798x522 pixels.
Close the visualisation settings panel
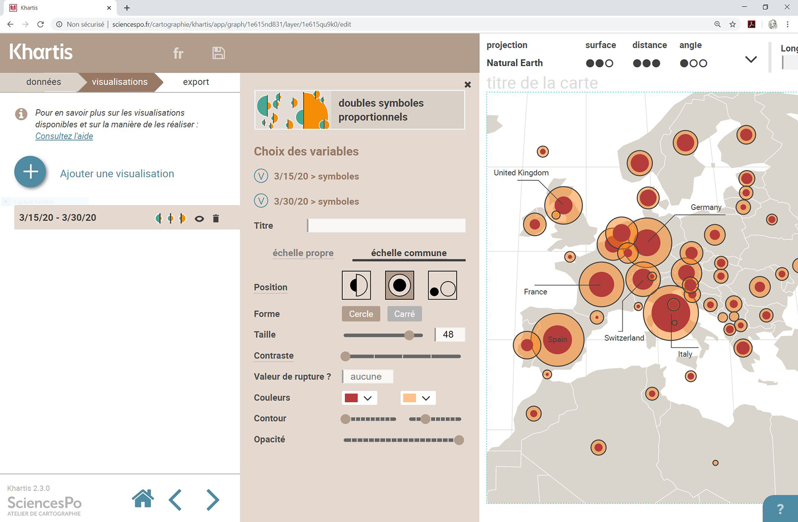click(x=468, y=85)
